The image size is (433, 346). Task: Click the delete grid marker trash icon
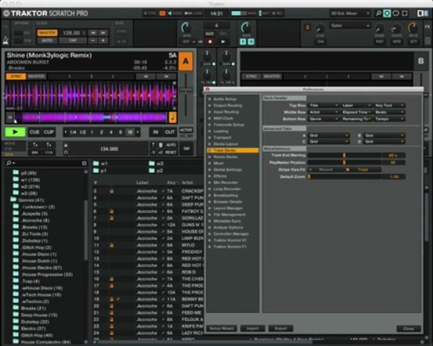click(161, 145)
